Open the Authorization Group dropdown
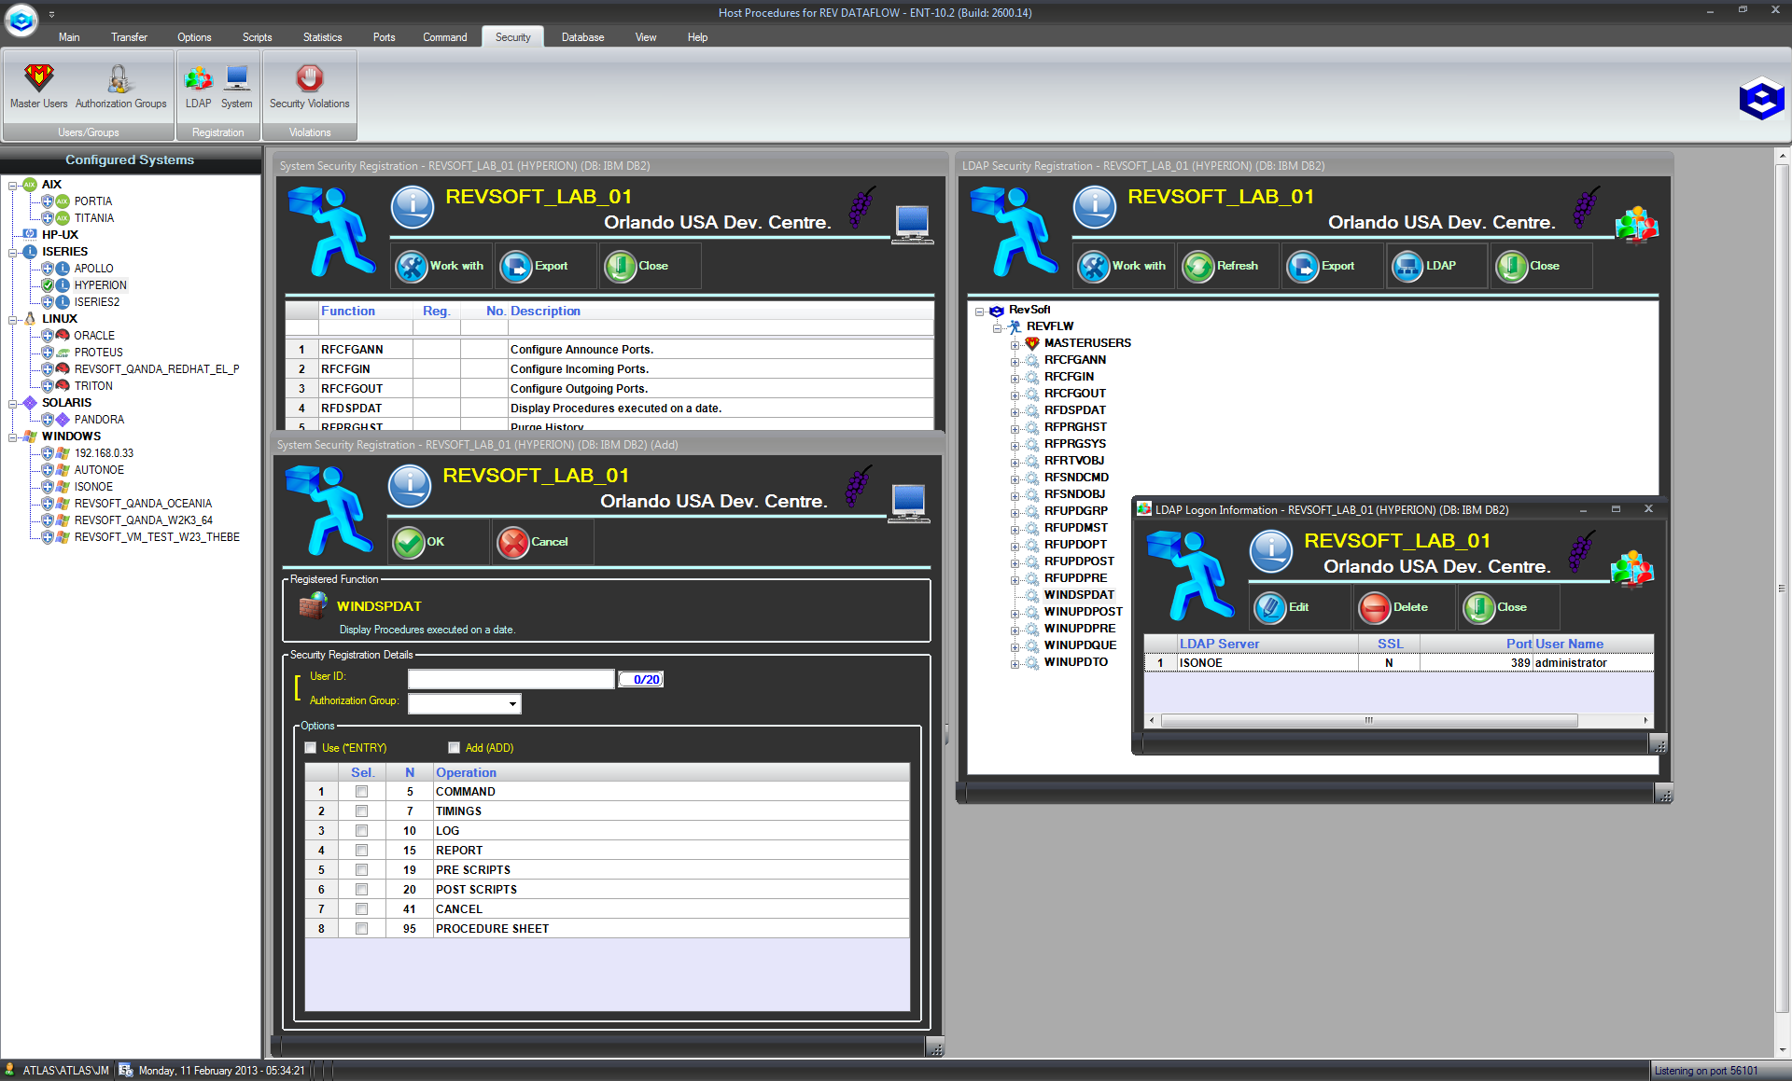 coord(512,704)
